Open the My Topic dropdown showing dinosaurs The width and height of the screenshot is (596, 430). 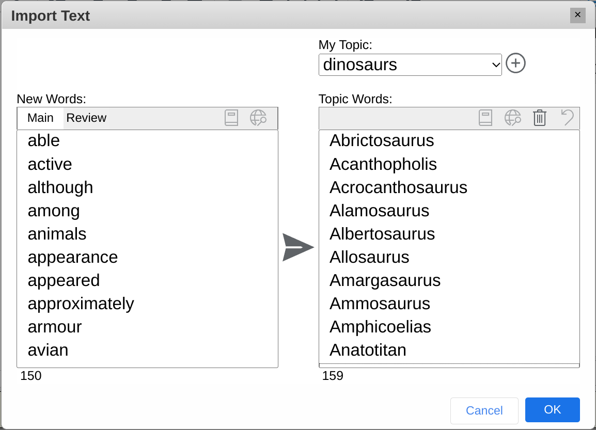point(410,65)
